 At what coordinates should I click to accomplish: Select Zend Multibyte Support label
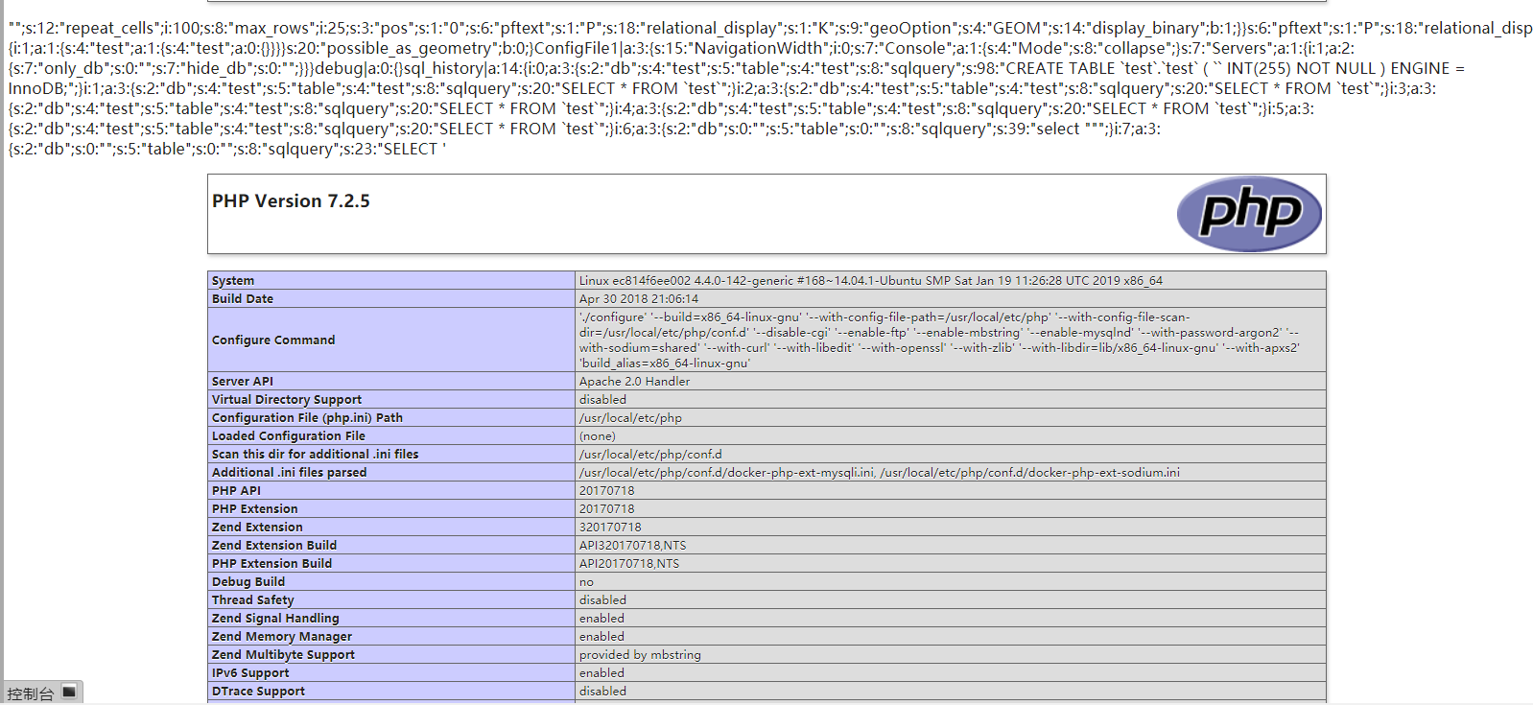(284, 655)
